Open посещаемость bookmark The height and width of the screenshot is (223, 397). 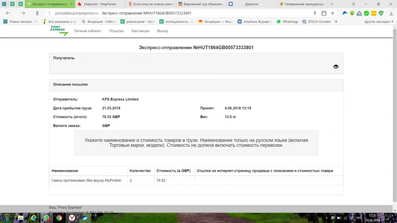[x=176, y=22]
